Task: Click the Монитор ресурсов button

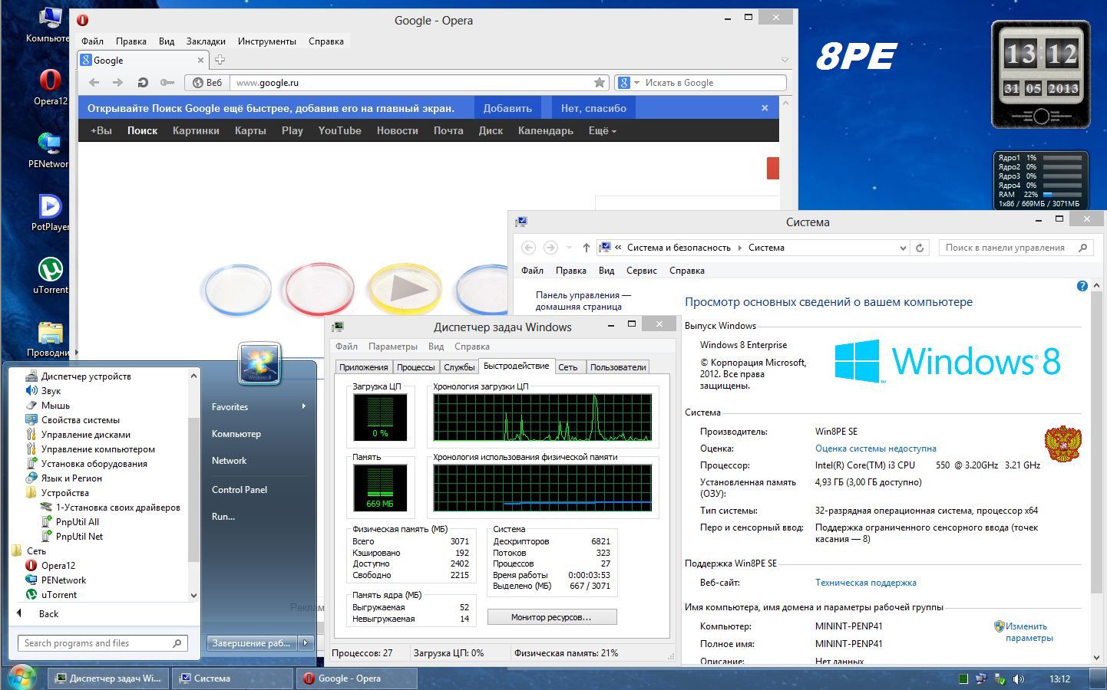Action: click(551, 617)
